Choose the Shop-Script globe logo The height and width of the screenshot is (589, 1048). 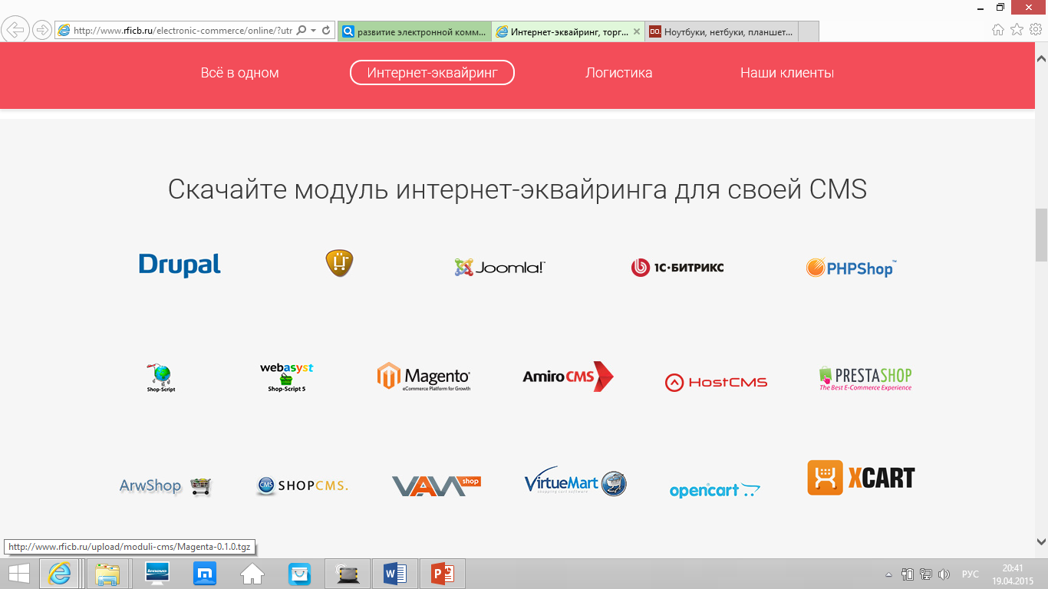[161, 378]
